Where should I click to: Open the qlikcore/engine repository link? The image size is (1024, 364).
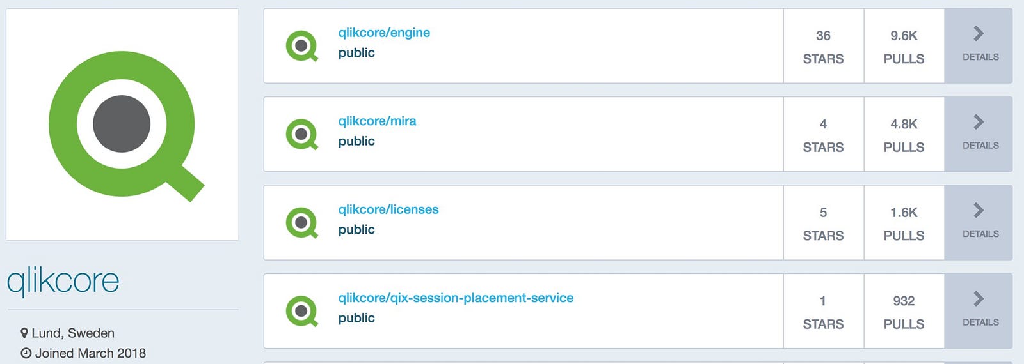pyautogui.click(x=384, y=33)
